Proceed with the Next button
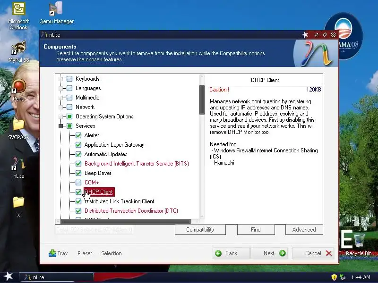Image resolution: width=378 pixels, height=283 pixels. [x=269, y=253]
